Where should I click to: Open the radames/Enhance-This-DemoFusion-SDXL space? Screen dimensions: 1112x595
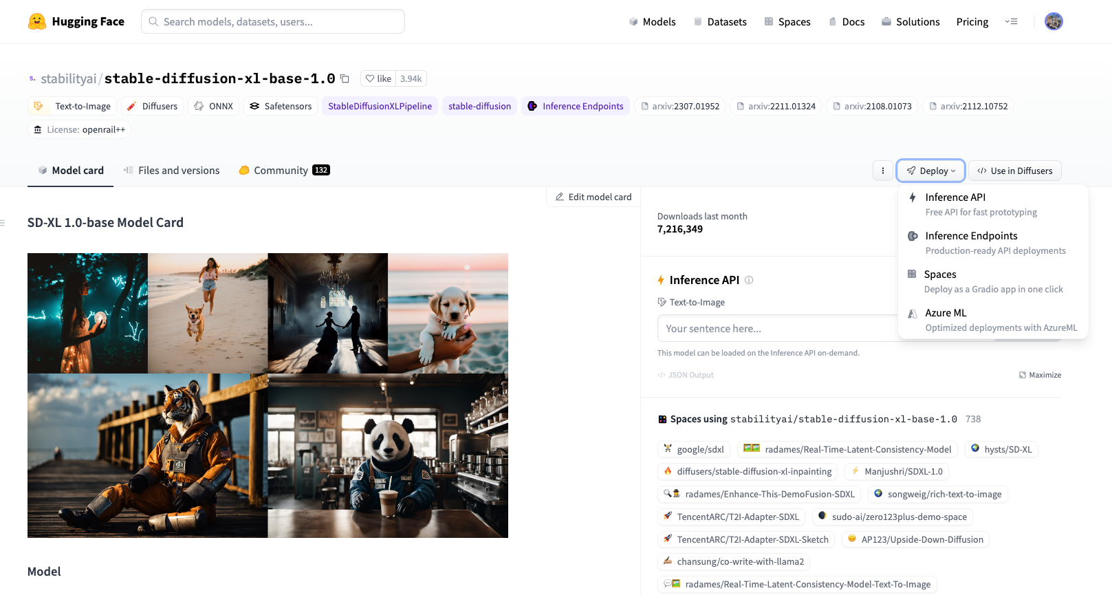[759, 494]
